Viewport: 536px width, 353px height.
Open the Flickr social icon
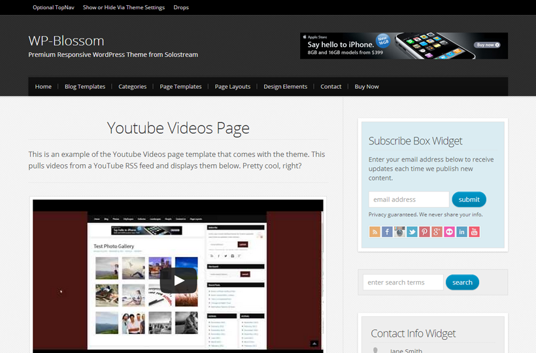click(449, 231)
